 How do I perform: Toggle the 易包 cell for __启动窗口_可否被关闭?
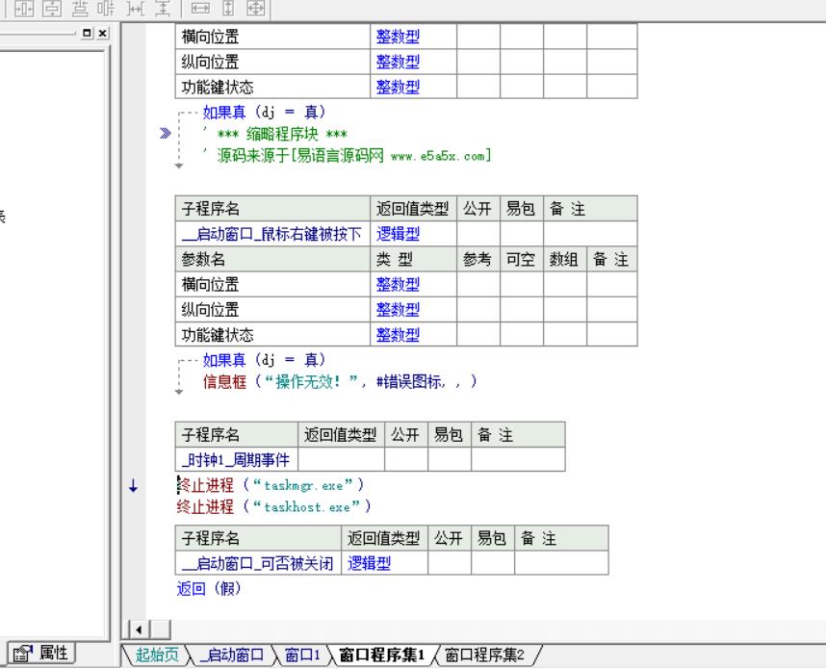(493, 563)
